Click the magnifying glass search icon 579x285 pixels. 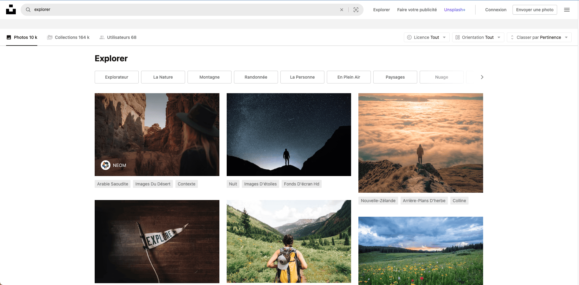28,9
